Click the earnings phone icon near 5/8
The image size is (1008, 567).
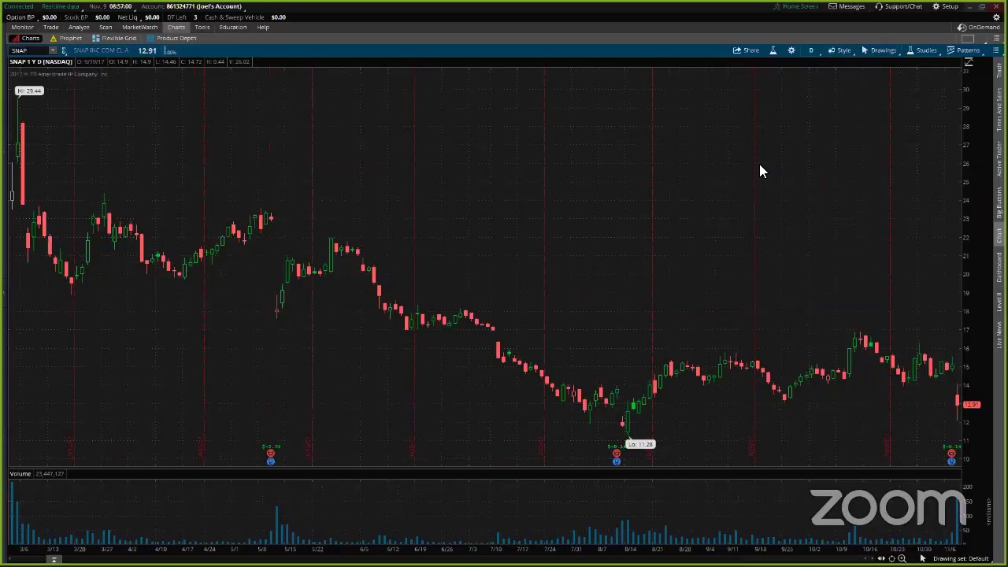[270, 454]
